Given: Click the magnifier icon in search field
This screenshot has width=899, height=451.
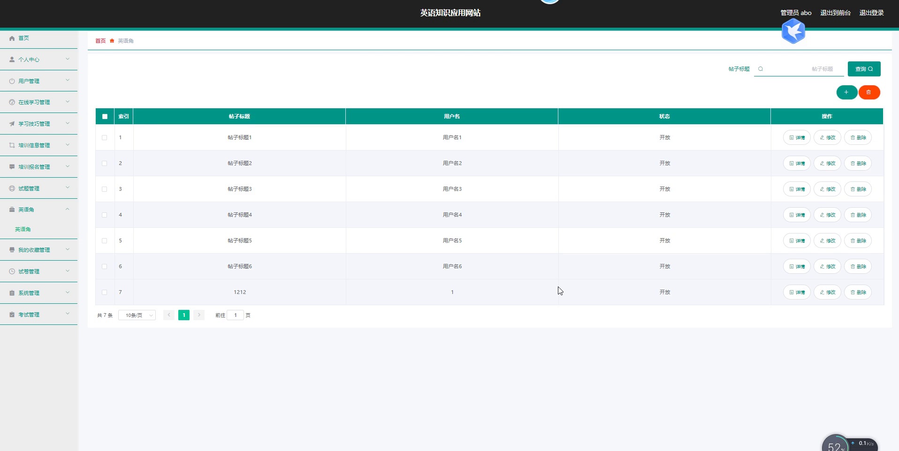Looking at the screenshot, I should pyautogui.click(x=761, y=69).
